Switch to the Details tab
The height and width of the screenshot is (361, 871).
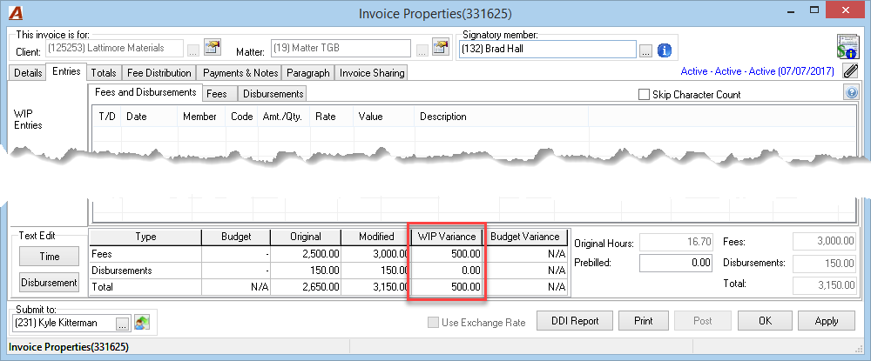[28, 73]
